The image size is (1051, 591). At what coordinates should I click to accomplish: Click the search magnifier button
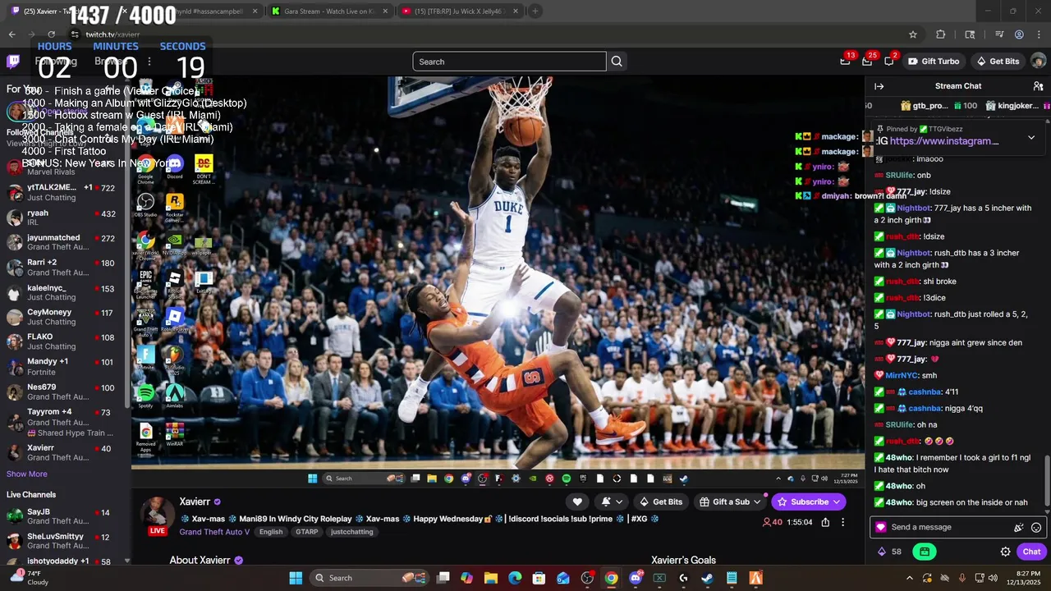tap(617, 62)
